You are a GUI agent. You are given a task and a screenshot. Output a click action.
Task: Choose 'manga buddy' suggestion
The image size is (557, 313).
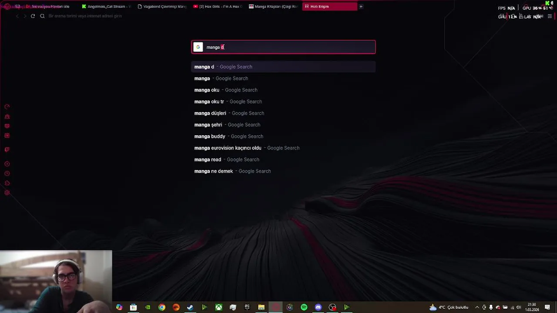283,137
